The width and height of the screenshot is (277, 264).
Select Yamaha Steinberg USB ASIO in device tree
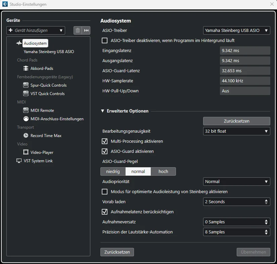(x=49, y=52)
